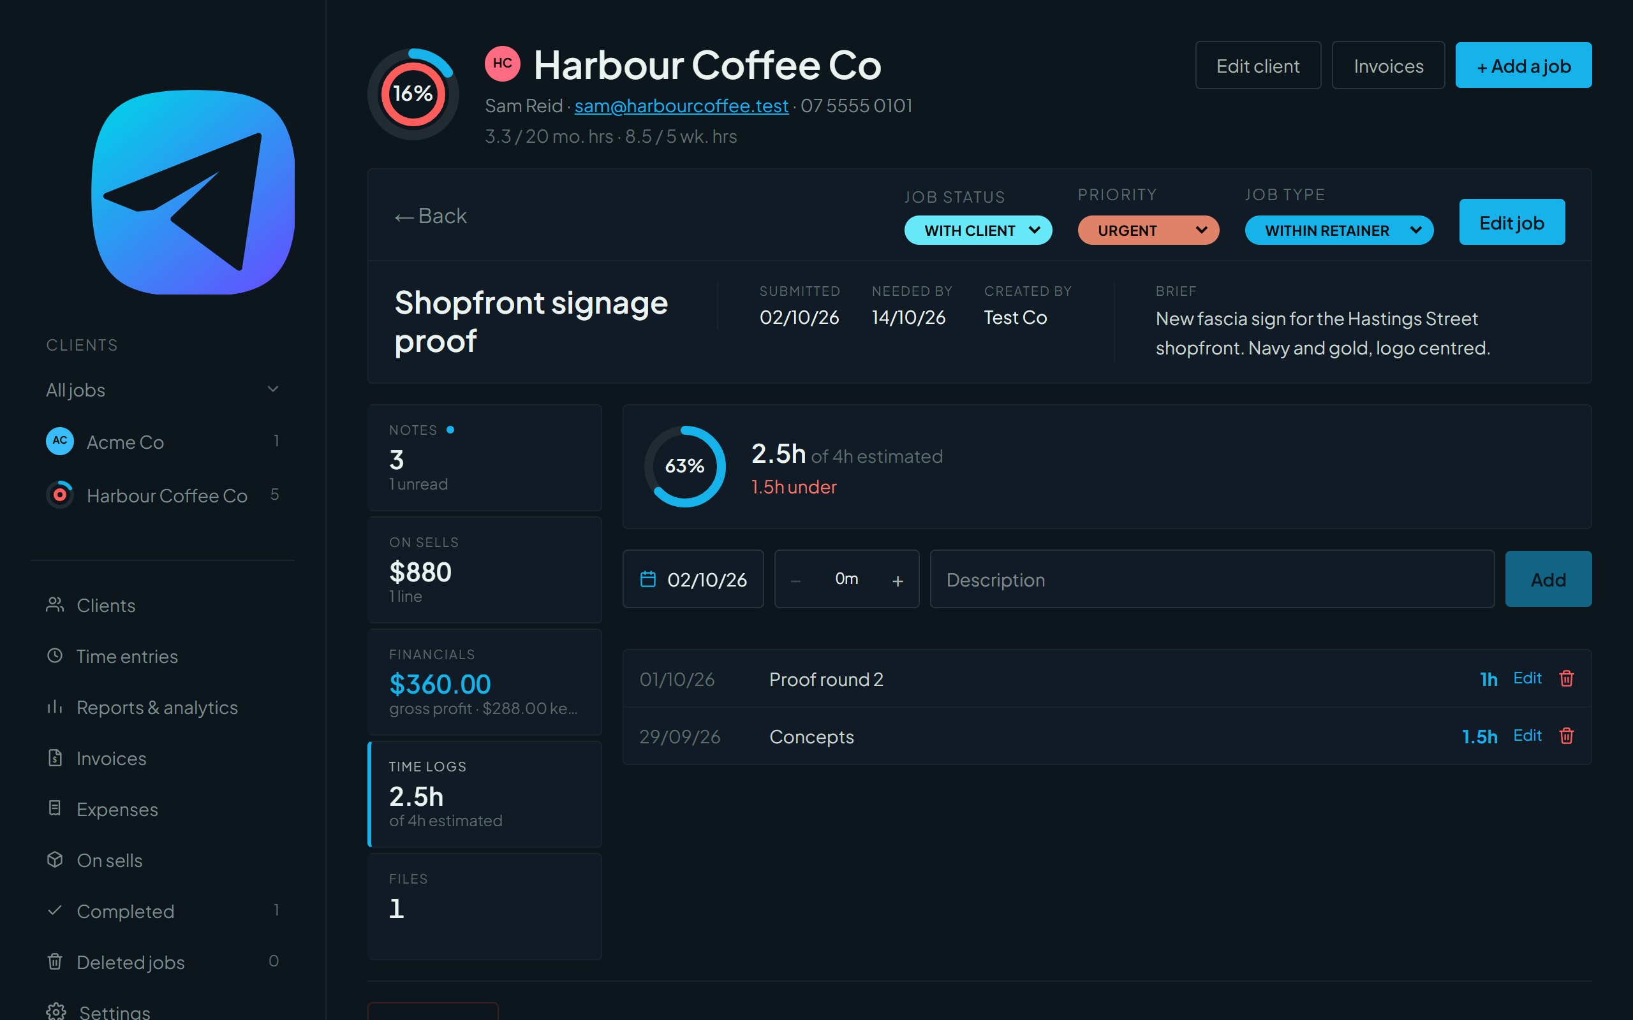Viewport: 1633px width, 1020px height.
Task: Click the On sells box icon
Action: click(55, 859)
